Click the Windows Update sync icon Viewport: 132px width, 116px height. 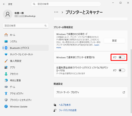coord(6,107)
